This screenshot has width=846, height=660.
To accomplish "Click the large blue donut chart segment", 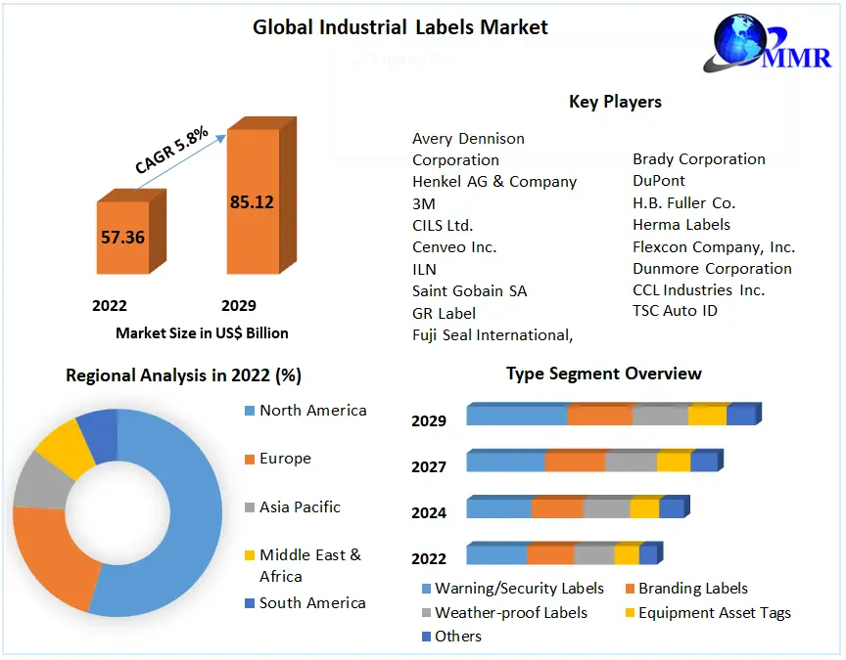I will [186, 508].
